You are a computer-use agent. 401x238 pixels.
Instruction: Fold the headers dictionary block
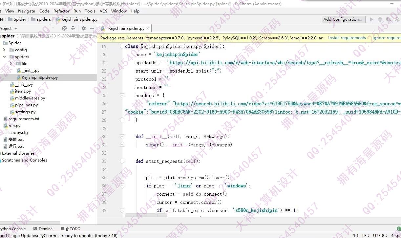coord(122,96)
